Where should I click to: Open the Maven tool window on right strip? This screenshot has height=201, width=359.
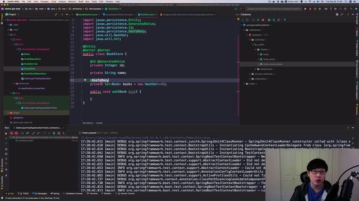357,32
